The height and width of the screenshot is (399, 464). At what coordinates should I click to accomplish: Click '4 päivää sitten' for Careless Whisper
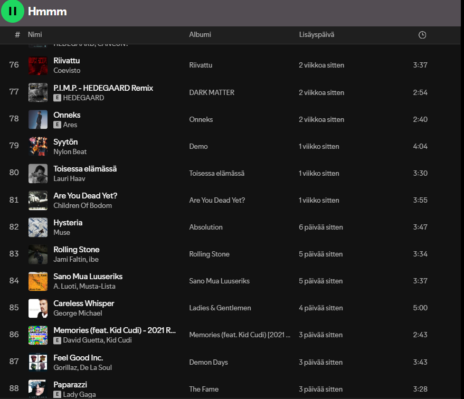[x=321, y=308]
